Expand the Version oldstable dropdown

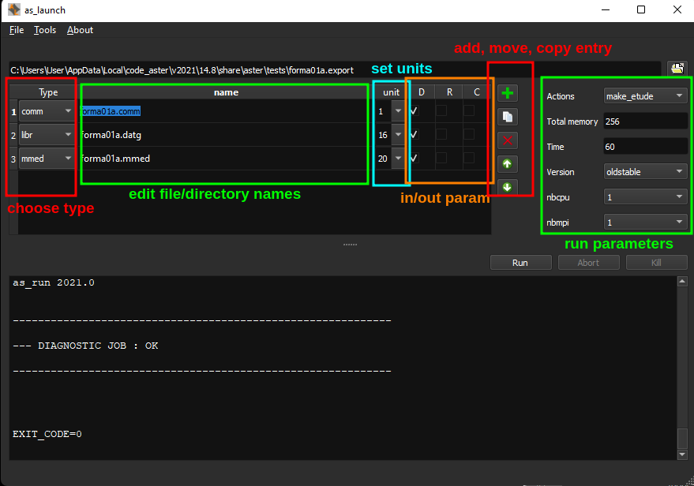(x=644, y=172)
